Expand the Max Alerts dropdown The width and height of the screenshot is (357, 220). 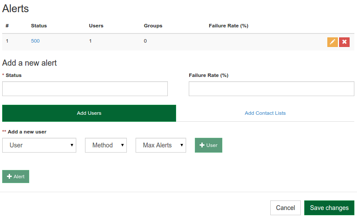tap(161, 145)
